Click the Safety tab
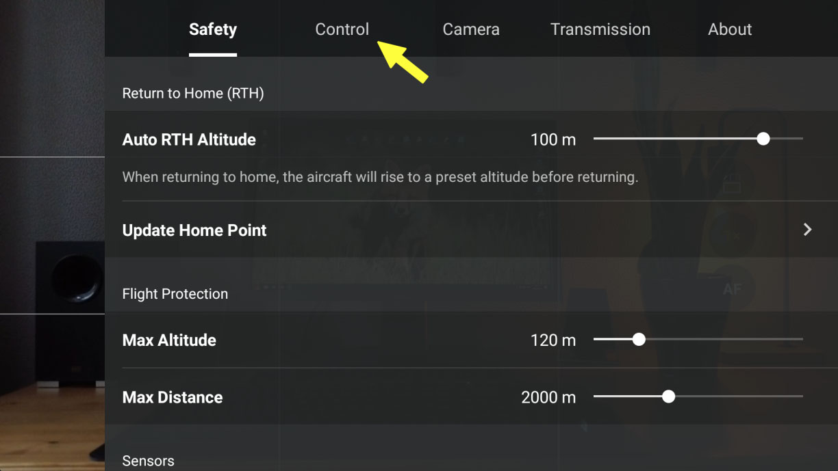The image size is (838, 471). 213,29
